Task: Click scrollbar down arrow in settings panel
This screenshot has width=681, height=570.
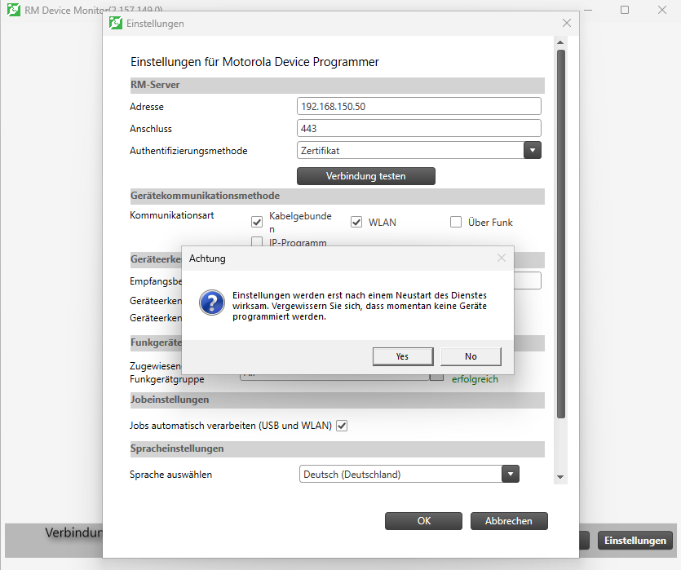Action: coord(560,477)
